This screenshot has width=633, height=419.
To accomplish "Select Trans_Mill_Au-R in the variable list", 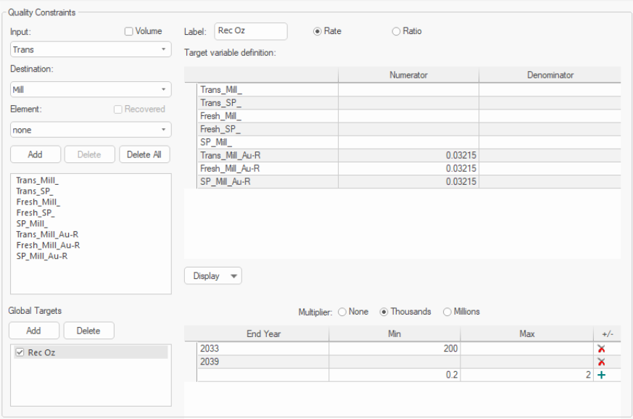I will click(x=47, y=234).
